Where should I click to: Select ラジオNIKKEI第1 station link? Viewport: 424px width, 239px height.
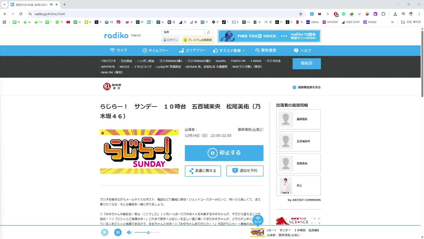pyautogui.click(x=170, y=61)
